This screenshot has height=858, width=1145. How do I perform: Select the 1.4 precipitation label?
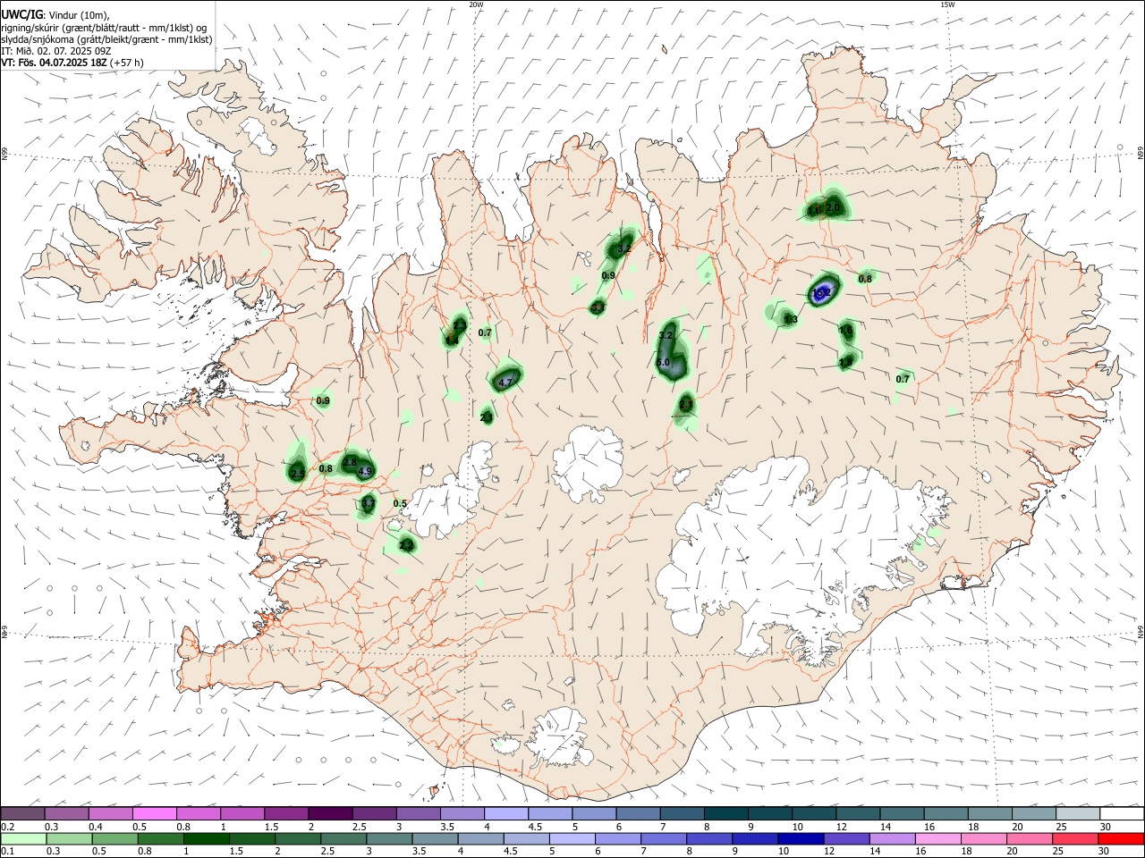(x=452, y=340)
